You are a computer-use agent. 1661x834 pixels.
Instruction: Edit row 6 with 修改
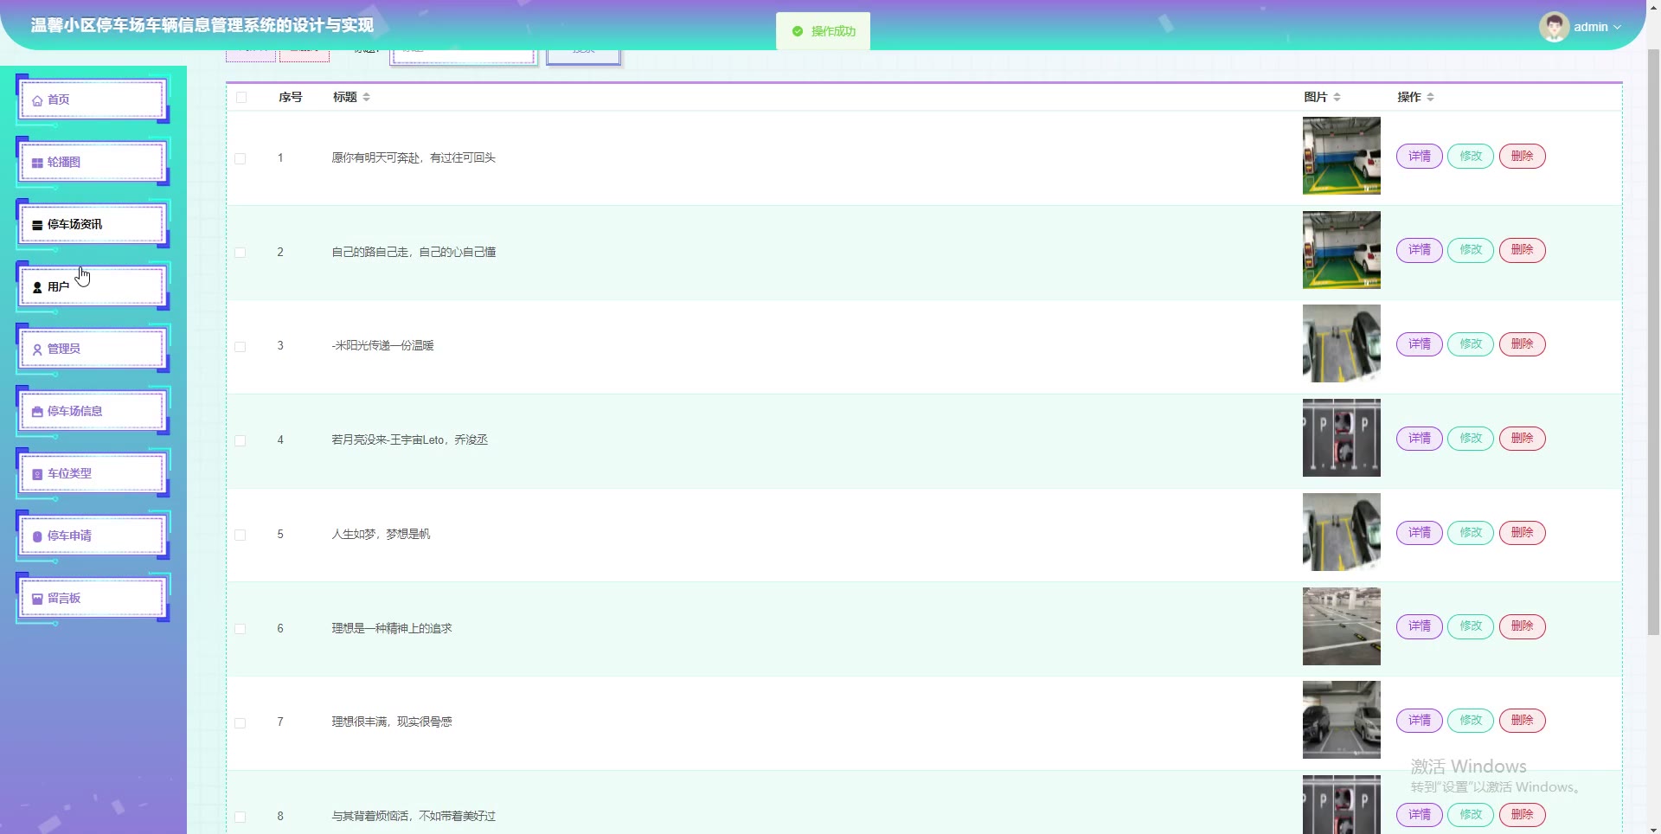click(x=1471, y=626)
